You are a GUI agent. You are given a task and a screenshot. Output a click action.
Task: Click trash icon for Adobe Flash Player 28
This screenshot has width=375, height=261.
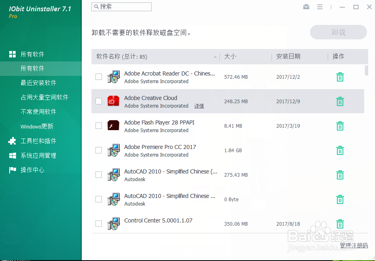tap(340, 126)
